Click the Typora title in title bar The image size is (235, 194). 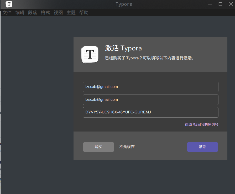124,4
